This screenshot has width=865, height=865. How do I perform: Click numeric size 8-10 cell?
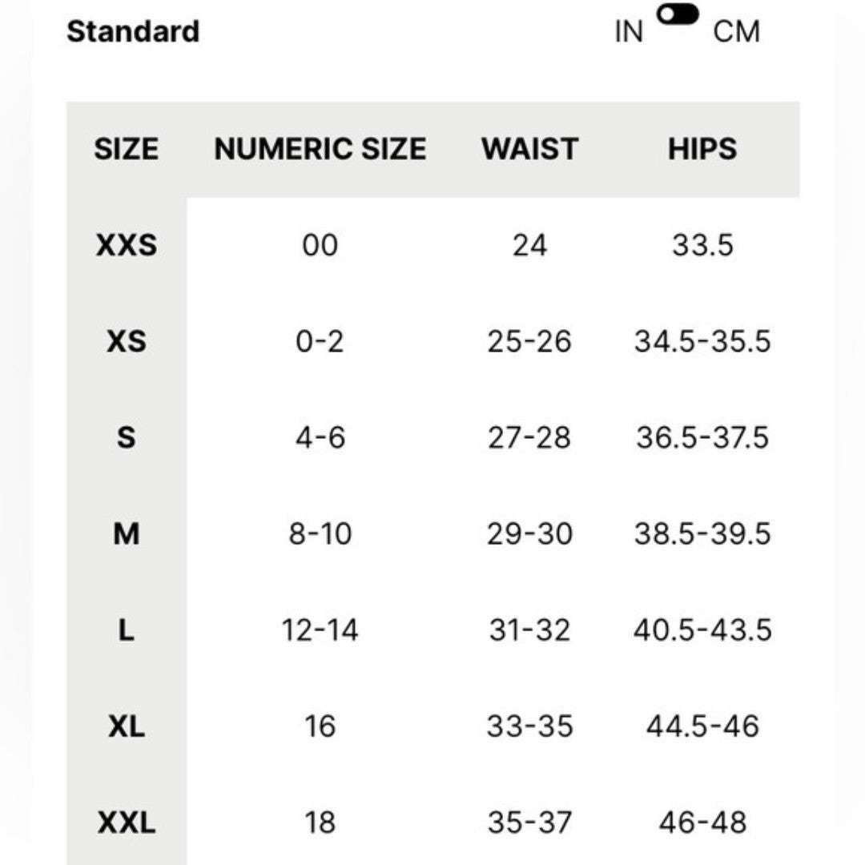[x=320, y=533]
